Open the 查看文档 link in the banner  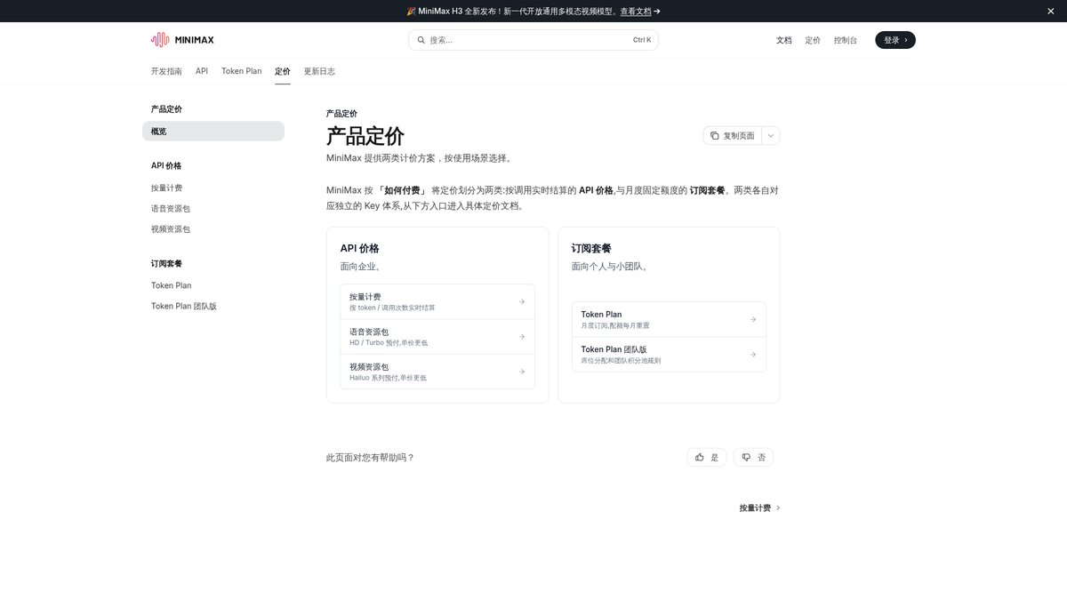pos(636,11)
